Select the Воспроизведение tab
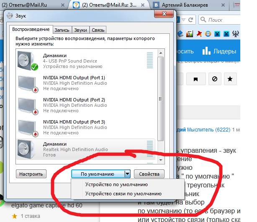This screenshot has width=257, height=222. [x=31, y=29]
